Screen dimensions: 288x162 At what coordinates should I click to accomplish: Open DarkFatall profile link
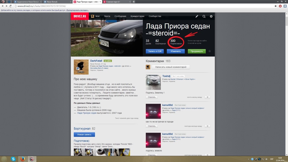click(x=96, y=61)
